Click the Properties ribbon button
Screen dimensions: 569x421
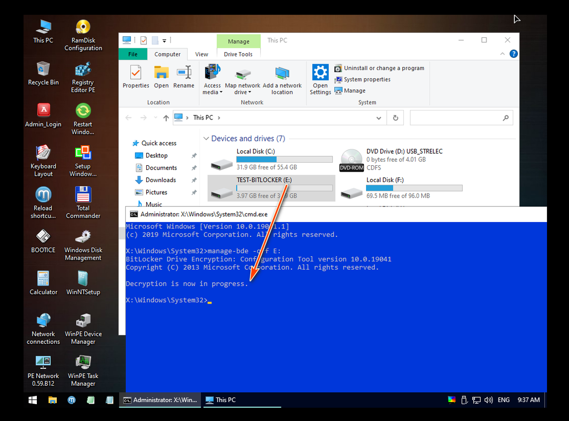click(x=136, y=77)
